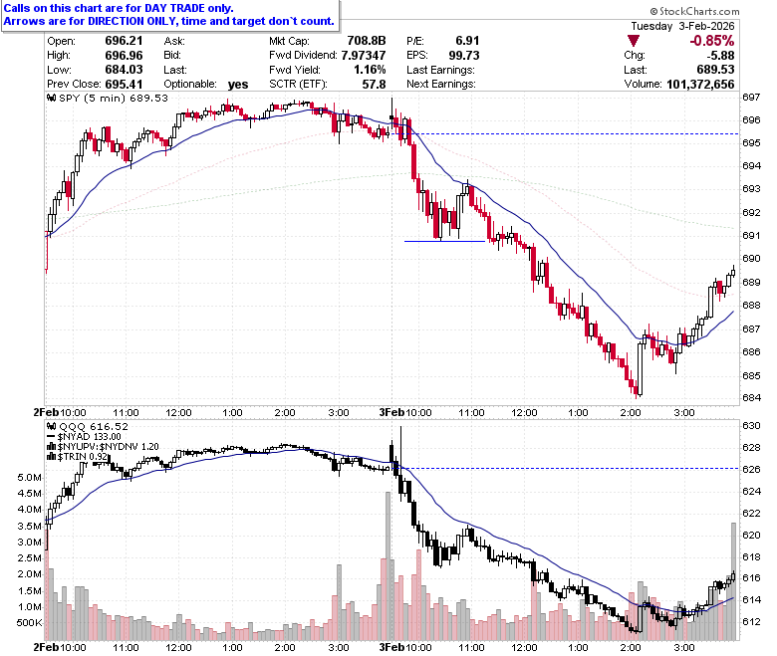The image size is (777, 656).
Task: Click the copyright symbol before StockCharts.com
Action: pyautogui.click(x=653, y=11)
